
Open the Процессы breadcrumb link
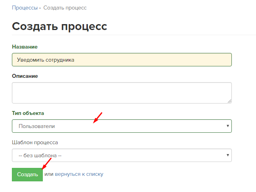tap(25, 8)
